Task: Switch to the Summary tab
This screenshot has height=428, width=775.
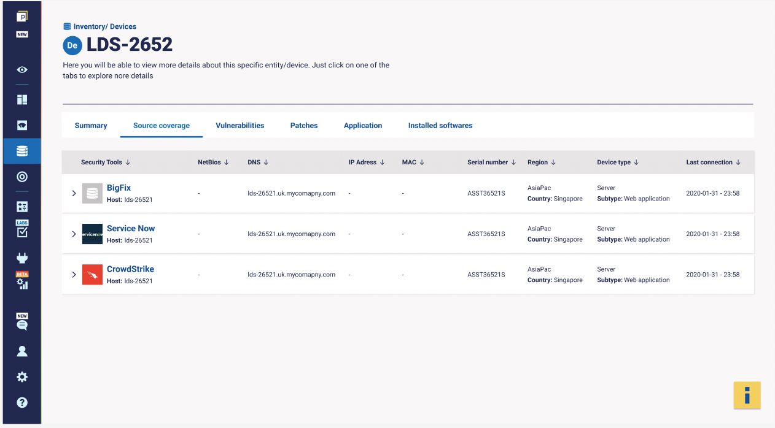Action: tap(91, 125)
